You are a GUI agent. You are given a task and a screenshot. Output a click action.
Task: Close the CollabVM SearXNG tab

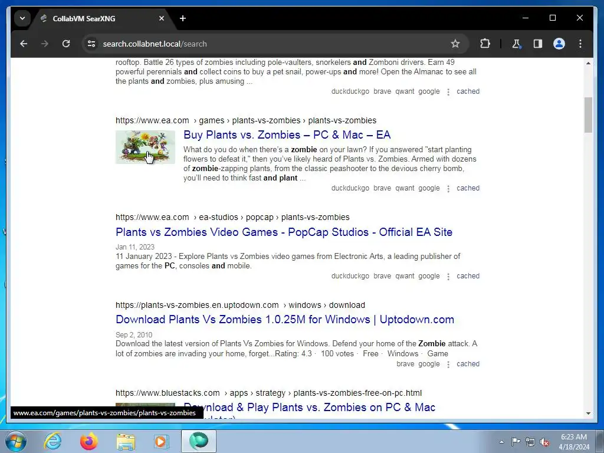point(162,18)
